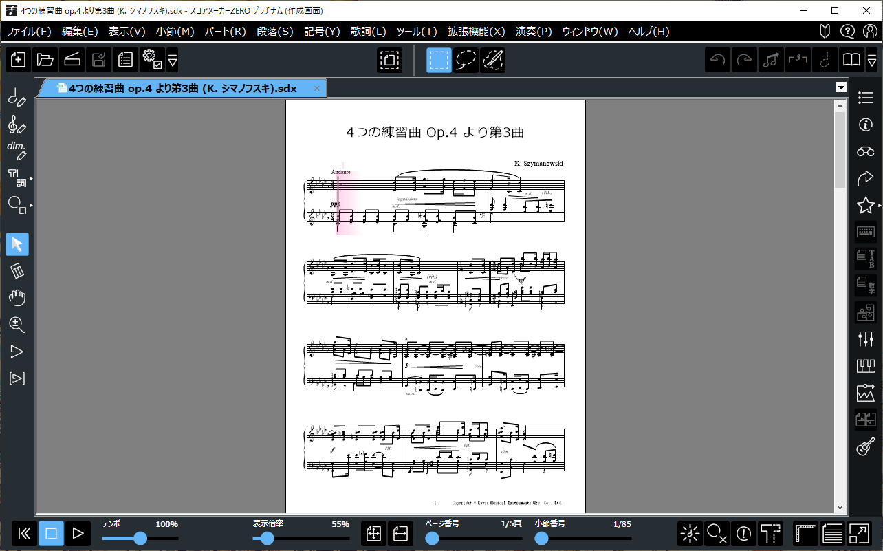Click the curved share arrow icon
This screenshot has width=883, height=551.
pos(866,178)
